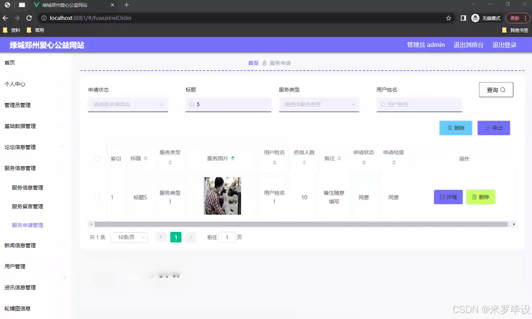Screen dimensions: 532x319
Task: Click the trash icon on the green row 删除 button
Action: pos(475,197)
